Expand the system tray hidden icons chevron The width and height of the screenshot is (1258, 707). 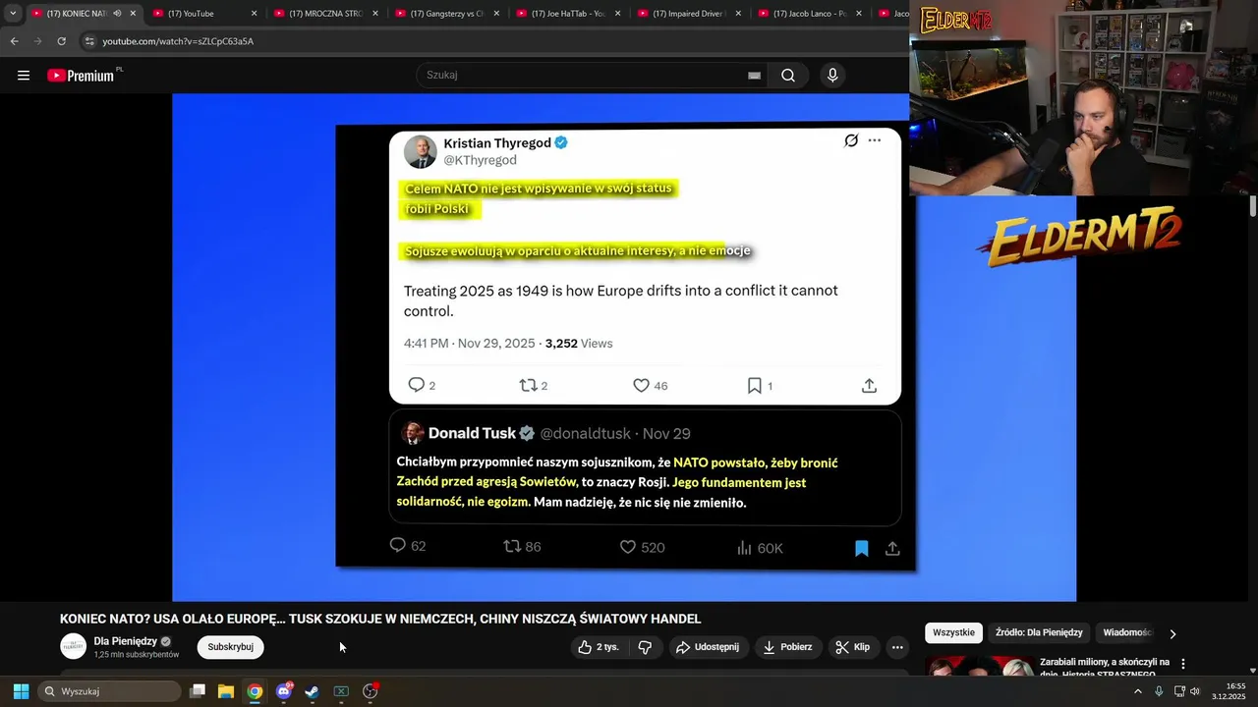tap(1138, 691)
